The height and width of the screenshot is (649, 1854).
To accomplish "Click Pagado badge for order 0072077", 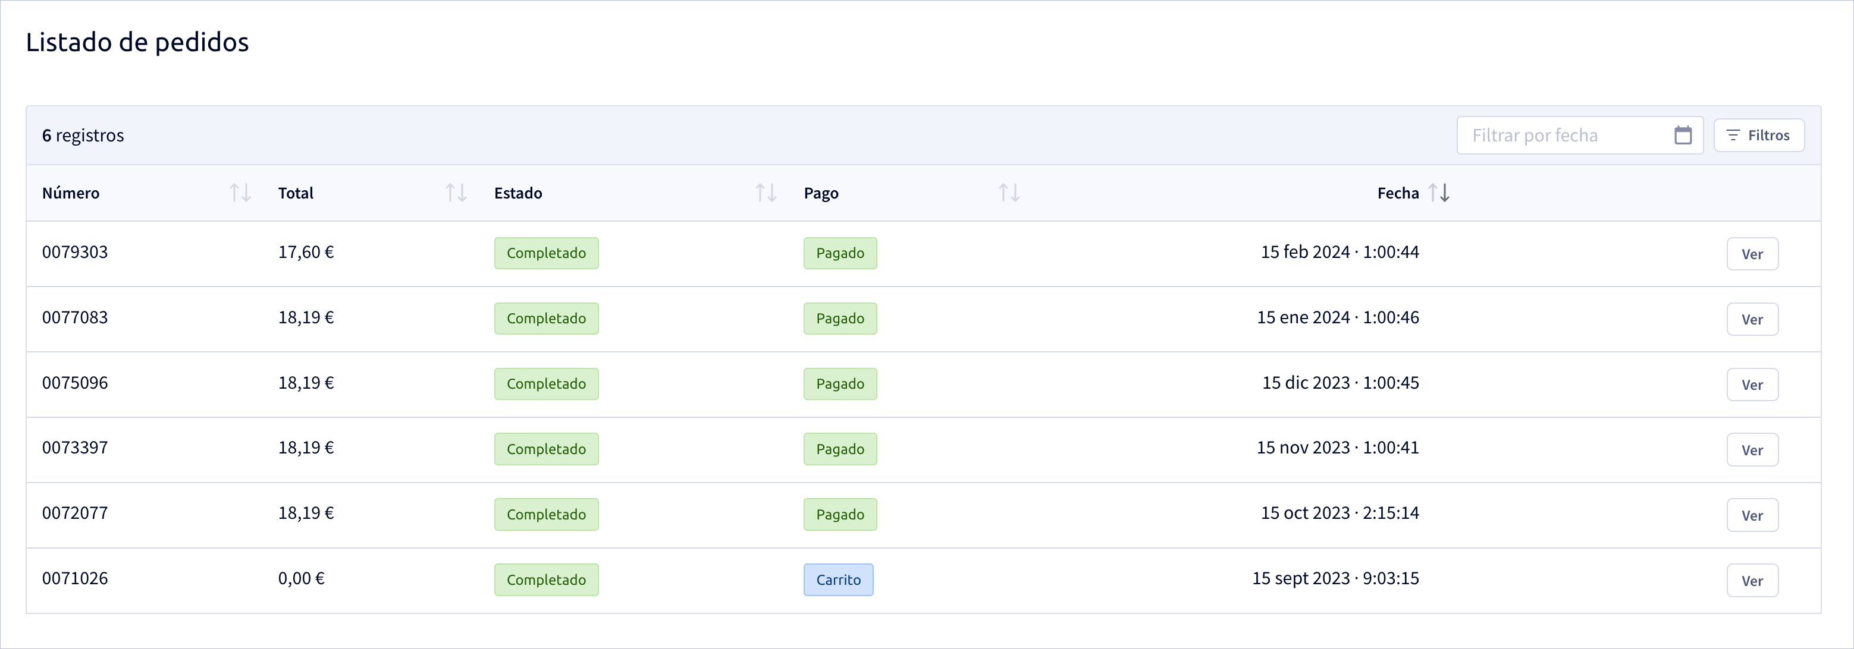I will pos(840,515).
